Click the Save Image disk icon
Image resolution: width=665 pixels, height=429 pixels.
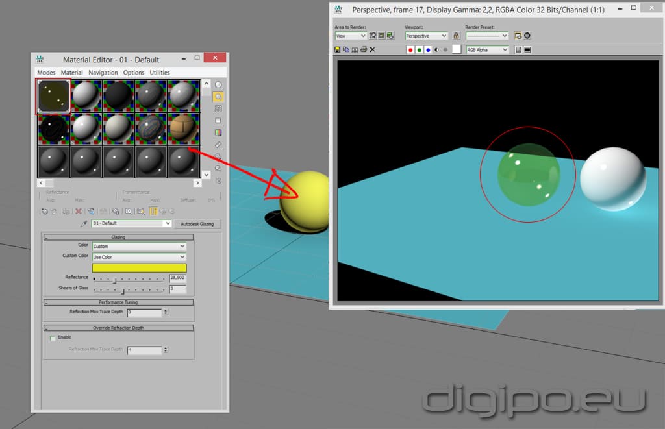tap(338, 49)
